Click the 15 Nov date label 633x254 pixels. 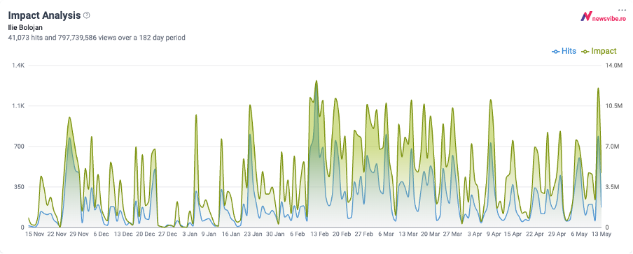click(34, 234)
